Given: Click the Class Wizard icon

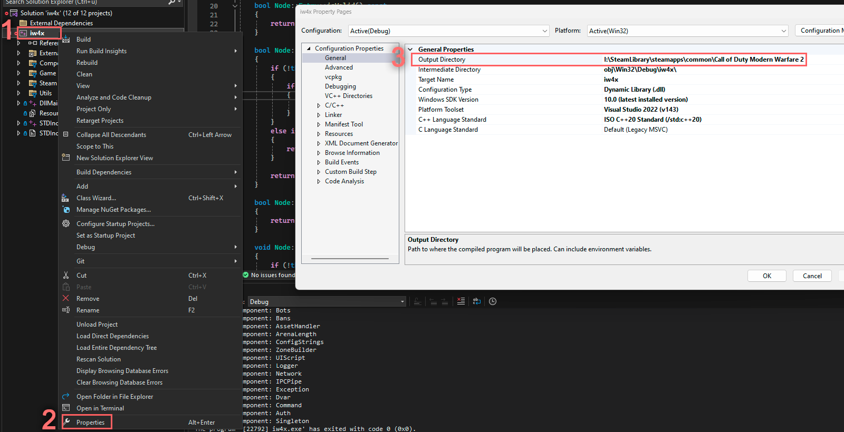Looking at the screenshot, I should [65, 198].
